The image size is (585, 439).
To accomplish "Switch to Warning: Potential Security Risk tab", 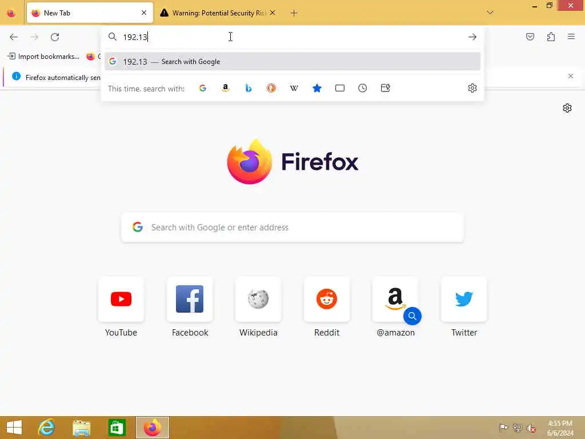I will (x=219, y=13).
